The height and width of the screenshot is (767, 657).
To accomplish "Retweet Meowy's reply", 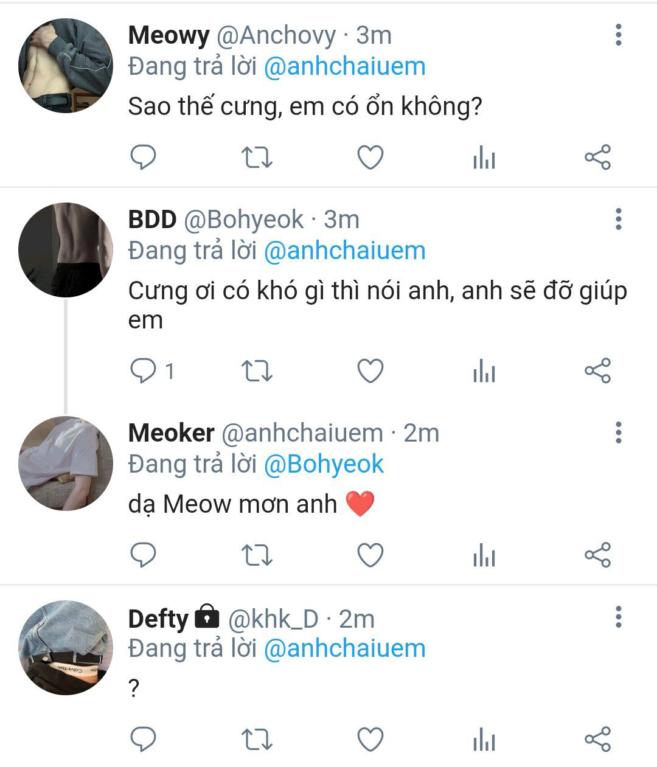I will pos(257,158).
